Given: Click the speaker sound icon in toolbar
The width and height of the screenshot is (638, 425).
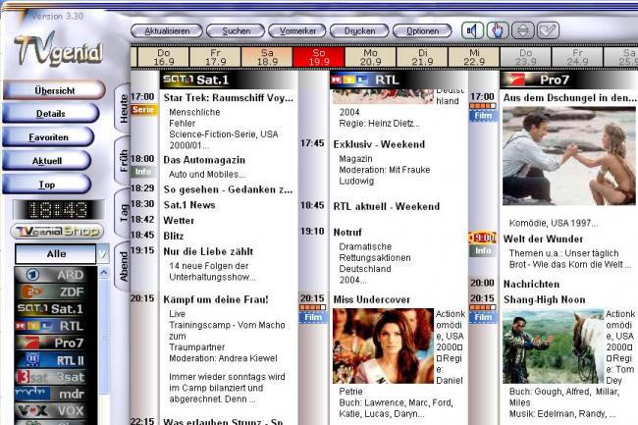Looking at the screenshot, I should coord(472,30).
